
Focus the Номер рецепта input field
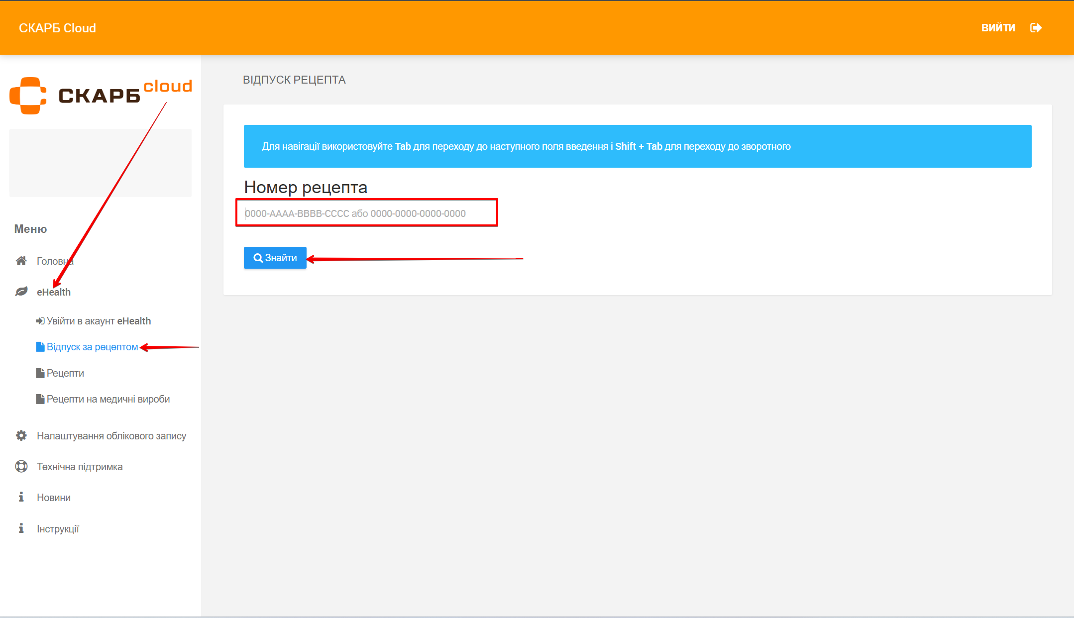click(367, 213)
